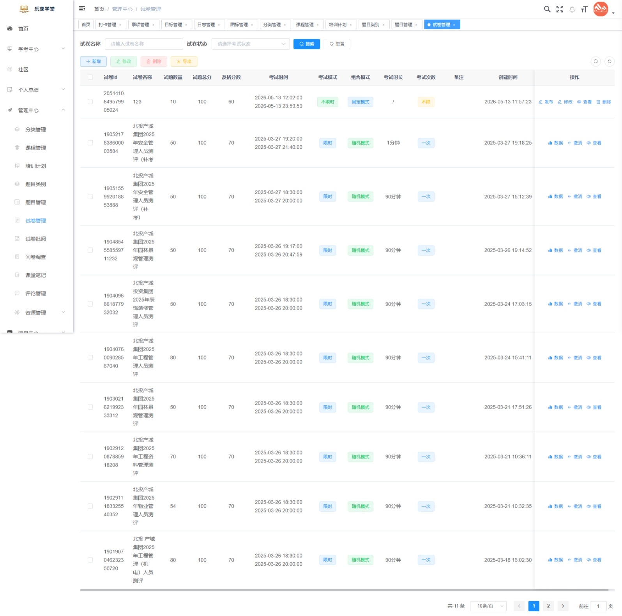The image size is (622, 616).
Task: Toggle the select-all checkbox in table header
Action: pyautogui.click(x=90, y=77)
